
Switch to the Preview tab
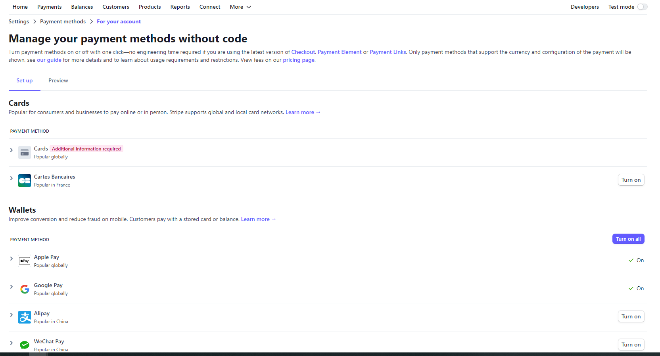click(58, 80)
